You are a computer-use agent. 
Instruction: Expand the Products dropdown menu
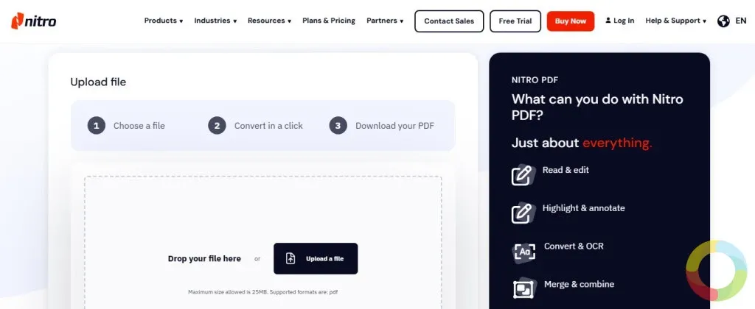click(x=164, y=21)
